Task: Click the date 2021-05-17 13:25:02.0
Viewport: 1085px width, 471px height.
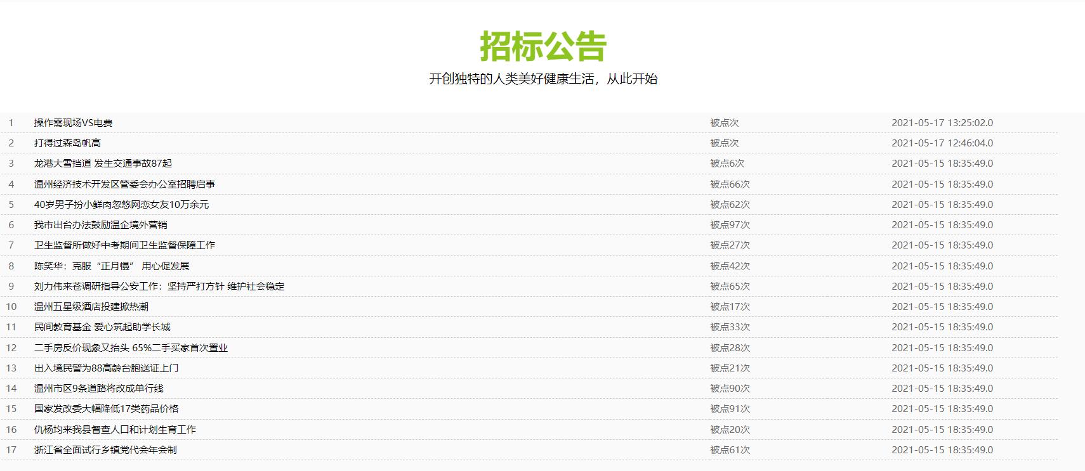Action: [x=942, y=123]
